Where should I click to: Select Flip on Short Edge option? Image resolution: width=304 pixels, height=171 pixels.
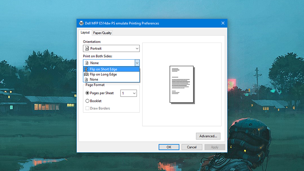[x=111, y=69]
